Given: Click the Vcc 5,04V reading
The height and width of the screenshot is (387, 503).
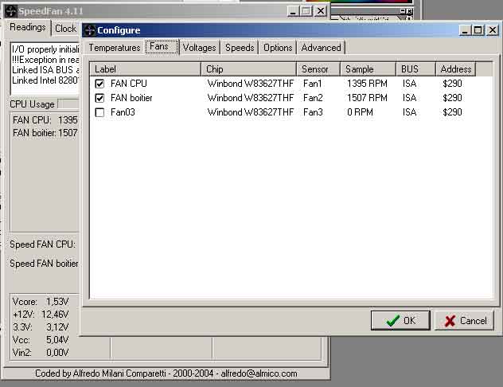Looking at the screenshot, I should pyautogui.click(x=41, y=340).
